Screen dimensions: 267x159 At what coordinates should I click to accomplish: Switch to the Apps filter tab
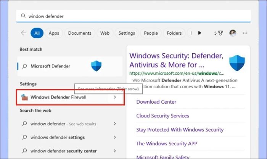click(x=54, y=33)
